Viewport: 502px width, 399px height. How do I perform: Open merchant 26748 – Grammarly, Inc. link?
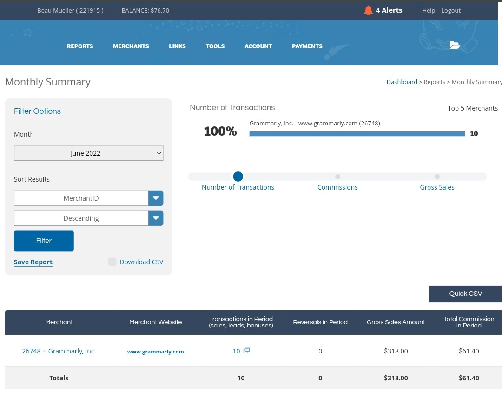click(59, 351)
